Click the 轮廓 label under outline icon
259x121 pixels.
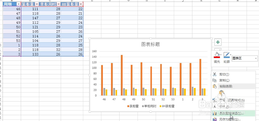tap(227, 62)
